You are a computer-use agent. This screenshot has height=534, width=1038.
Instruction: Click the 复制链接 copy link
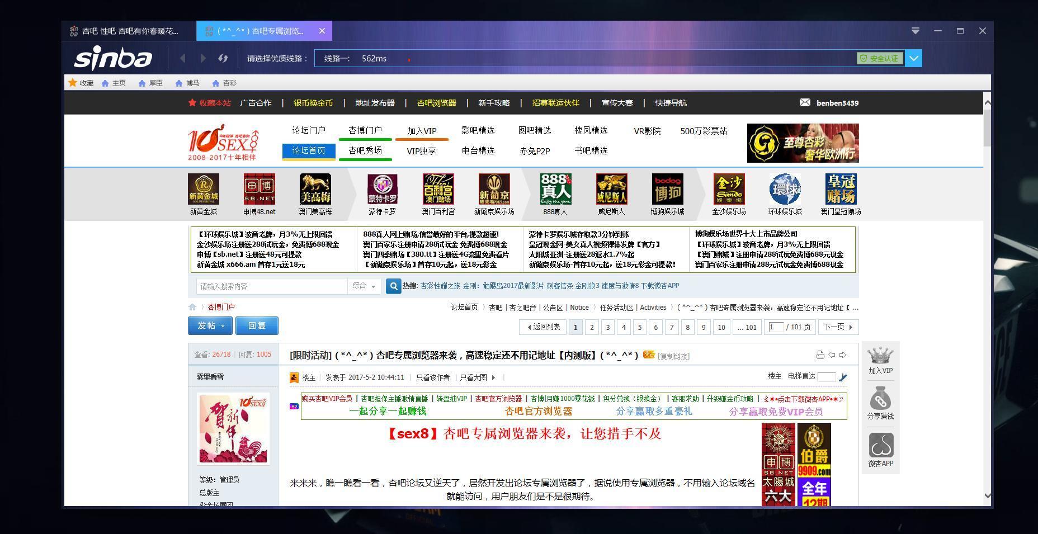[x=673, y=356]
